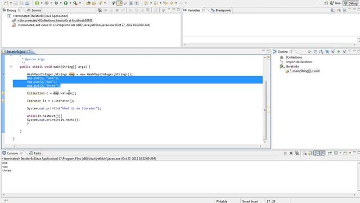Click the Resume icon in Debug view
The image size is (360, 203).
(106, 10)
